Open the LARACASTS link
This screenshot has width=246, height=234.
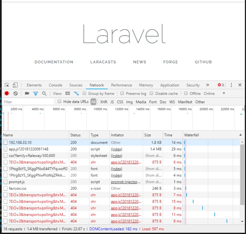coord(103,62)
